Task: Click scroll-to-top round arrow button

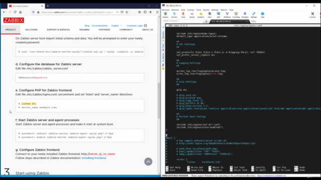Action: (148, 161)
